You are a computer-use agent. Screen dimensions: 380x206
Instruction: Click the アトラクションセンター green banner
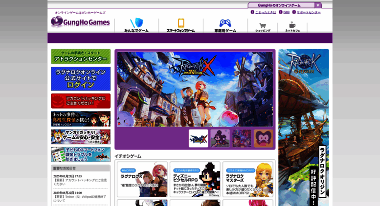81,56
